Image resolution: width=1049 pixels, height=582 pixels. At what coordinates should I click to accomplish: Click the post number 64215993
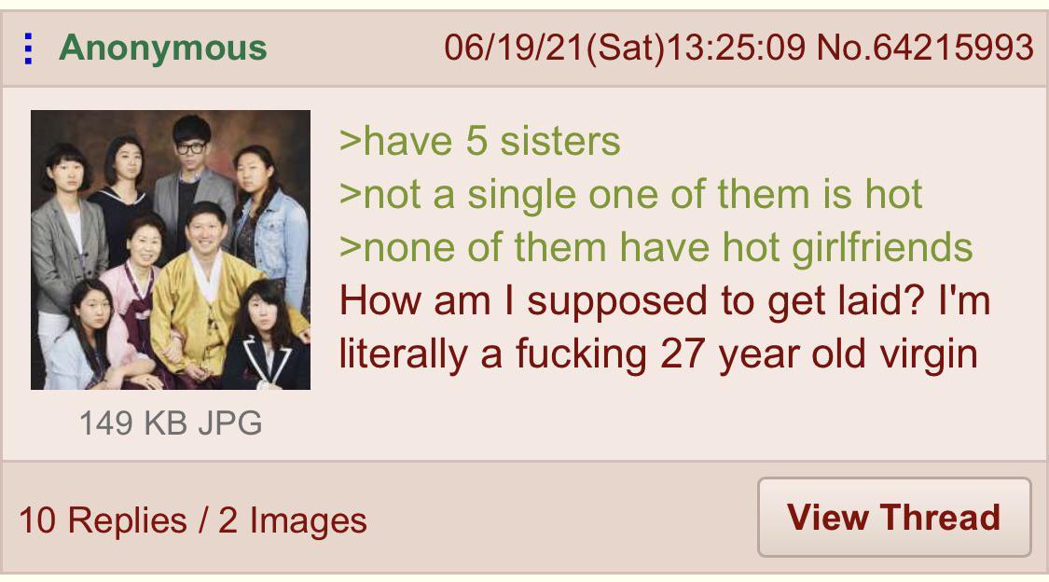953,48
